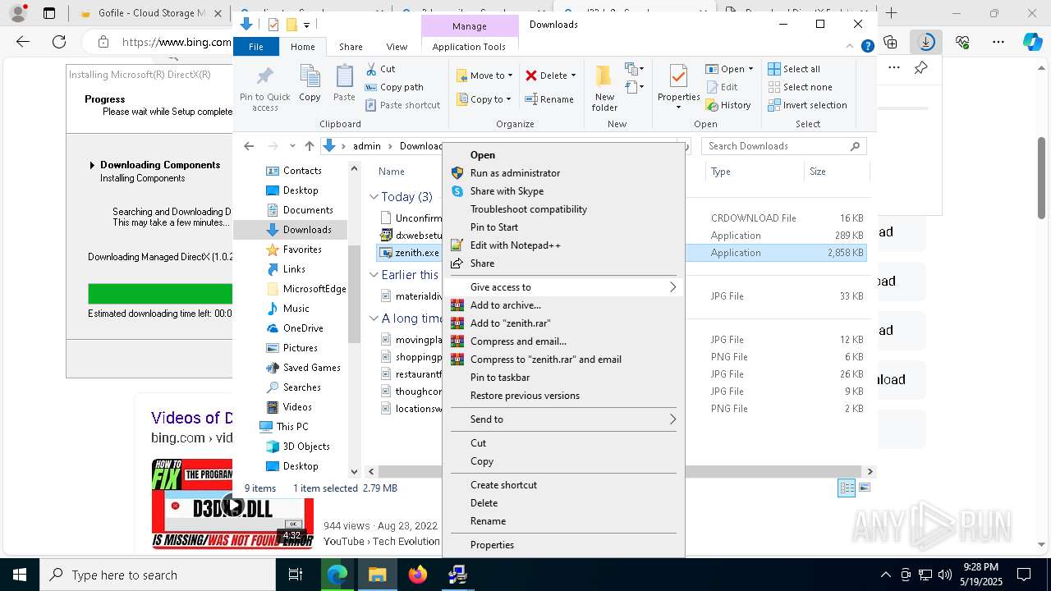Open Move to dropdown
The width and height of the screenshot is (1051, 591).
[x=484, y=76]
